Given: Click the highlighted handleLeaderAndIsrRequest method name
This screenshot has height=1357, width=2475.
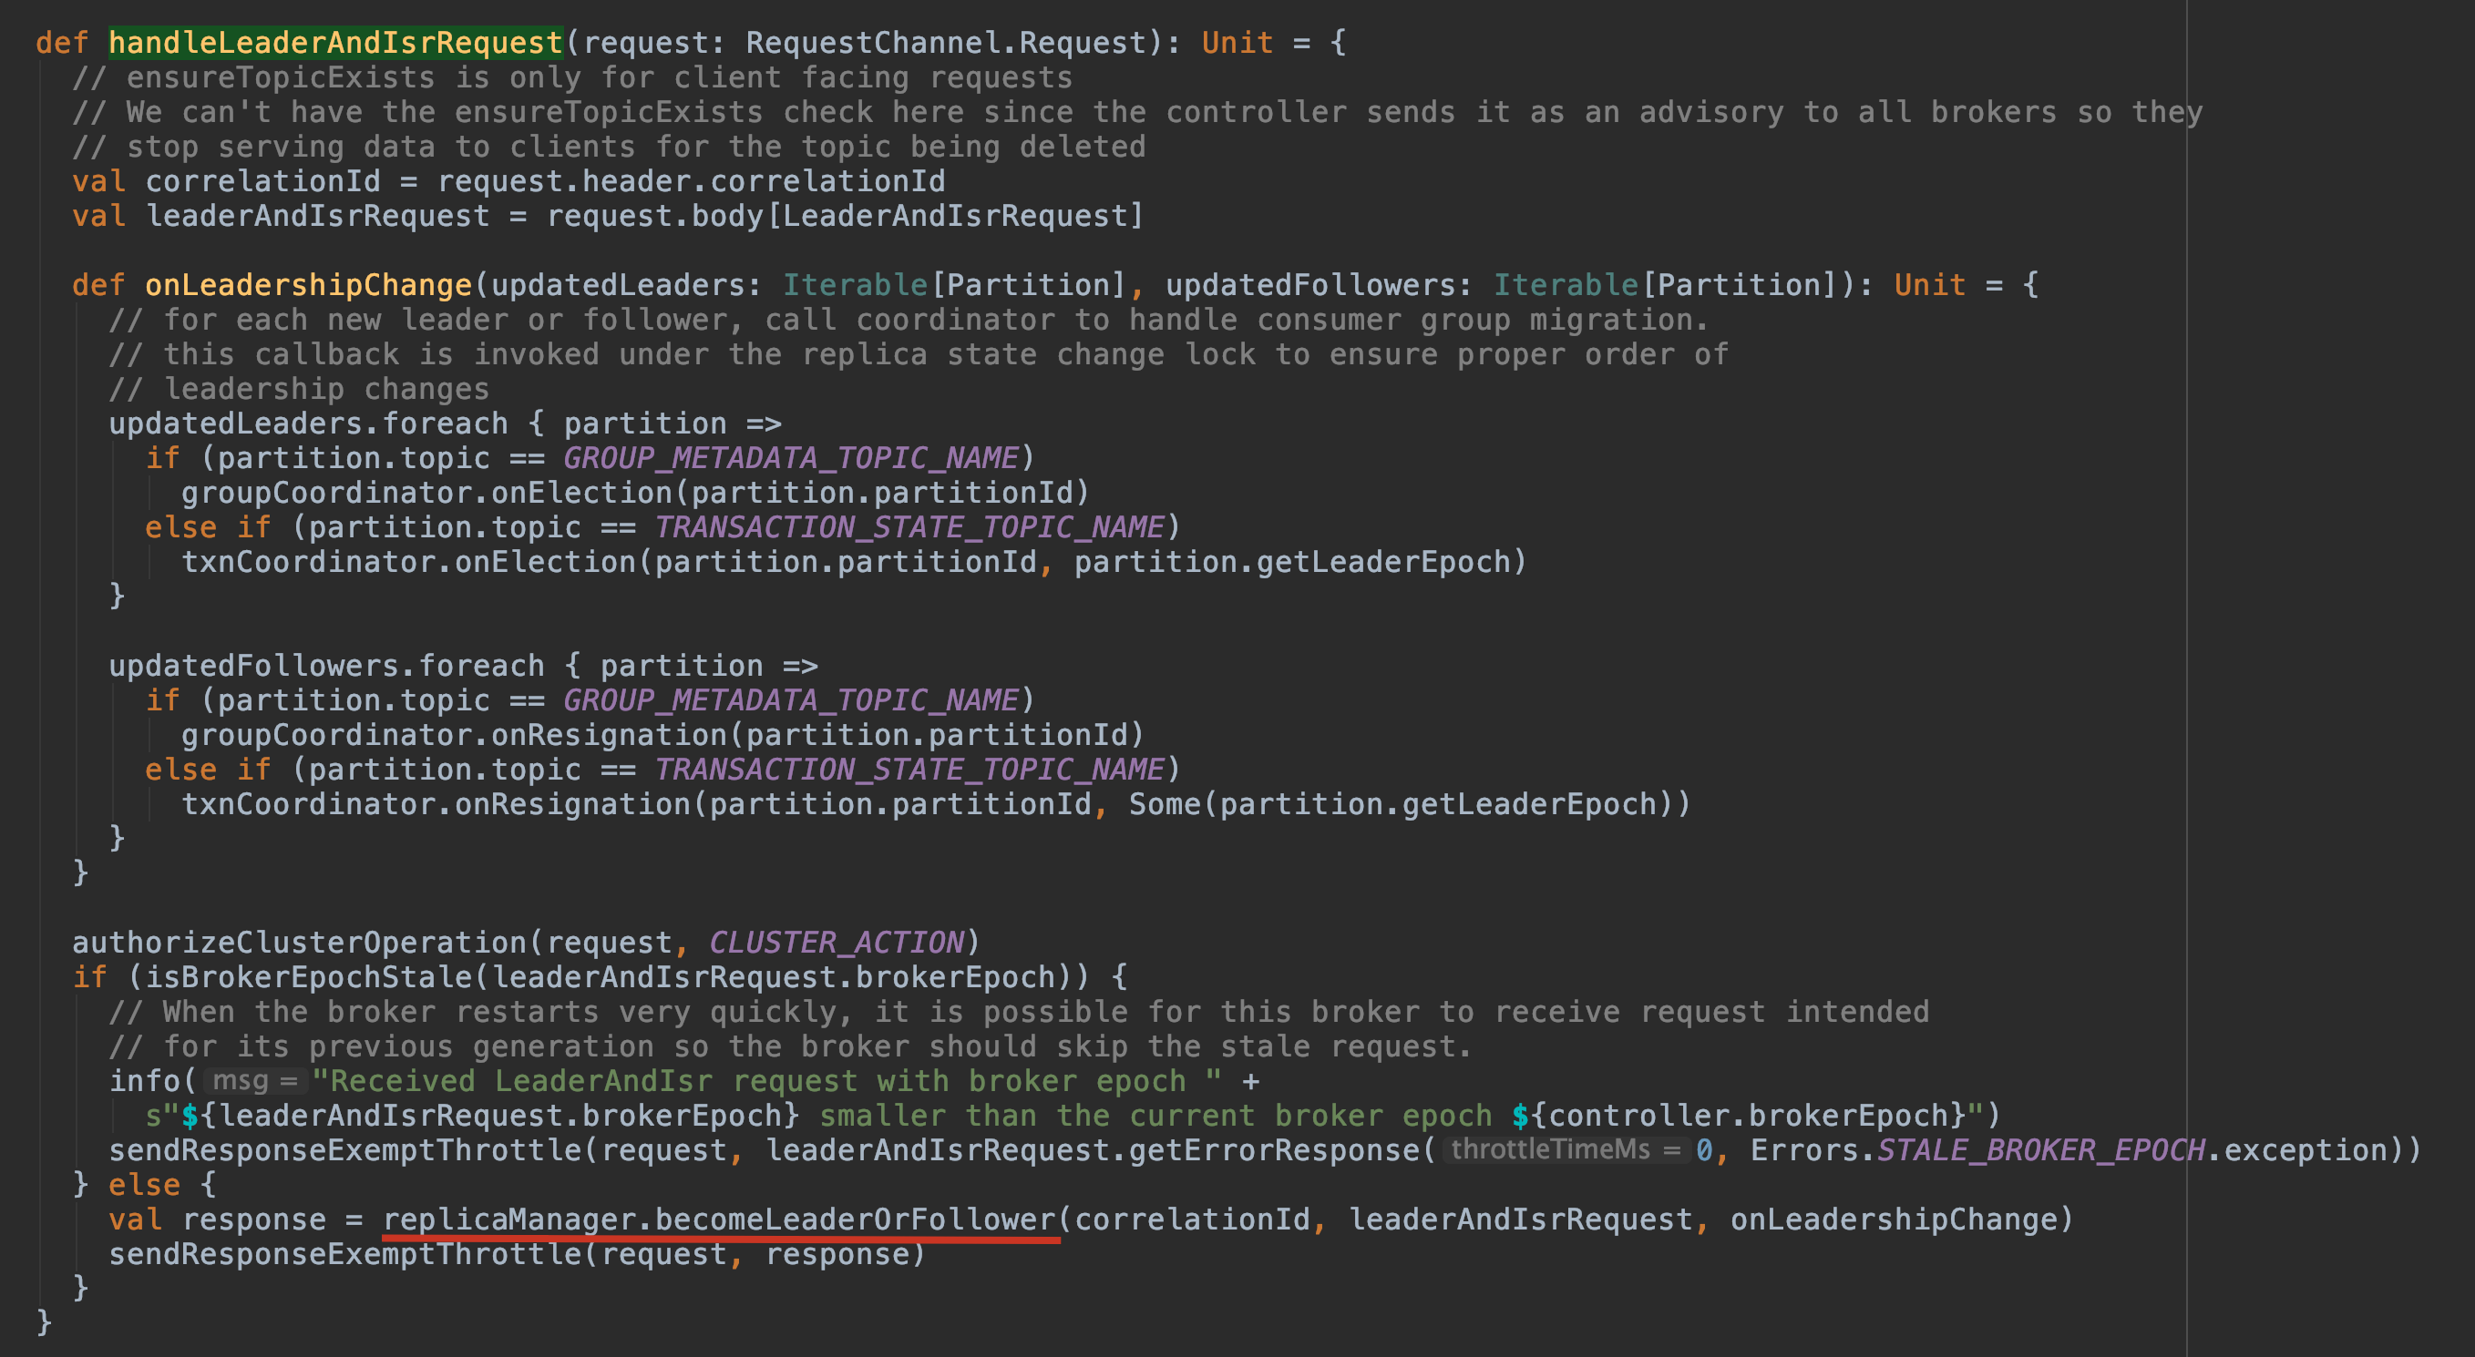Looking at the screenshot, I should point(334,43).
